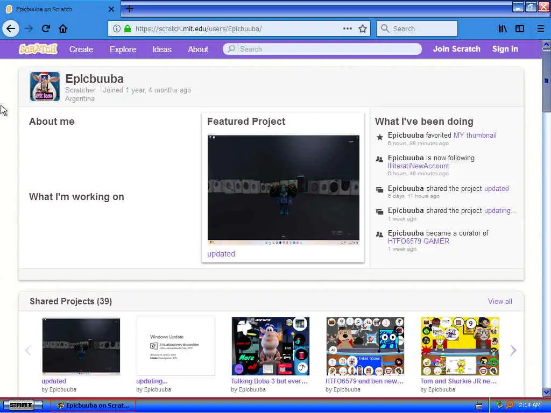Open the Ideas menu item
This screenshot has height=413, width=551.
162,49
